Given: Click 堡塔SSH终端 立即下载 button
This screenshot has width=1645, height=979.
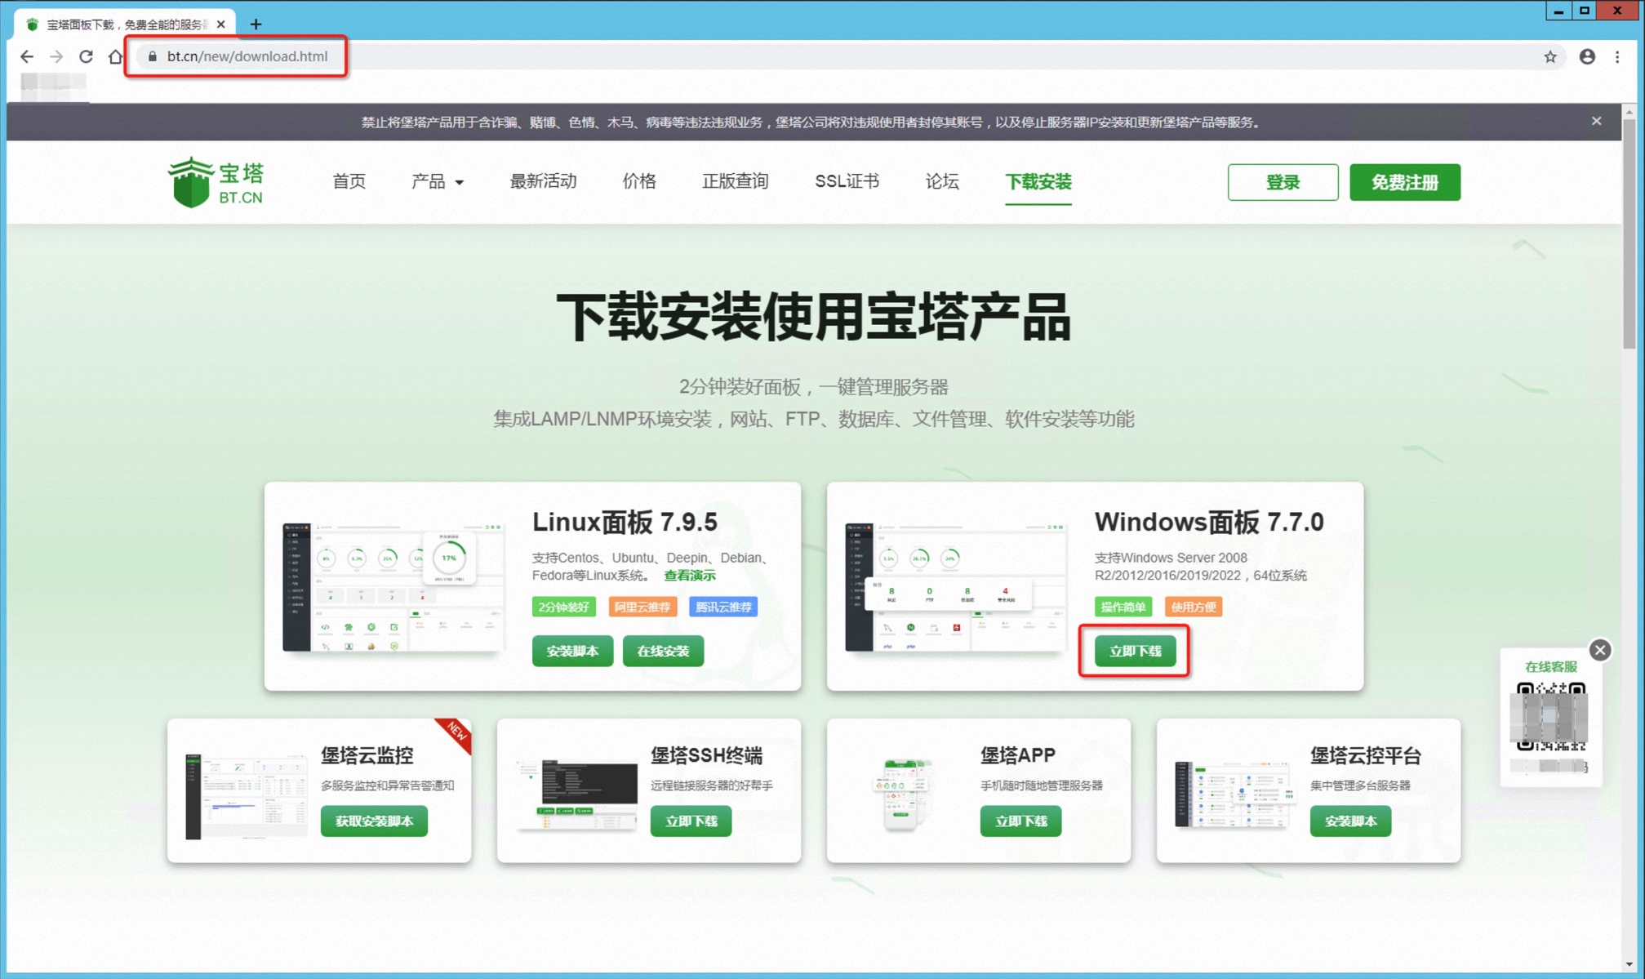Looking at the screenshot, I should [x=691, y=821].
